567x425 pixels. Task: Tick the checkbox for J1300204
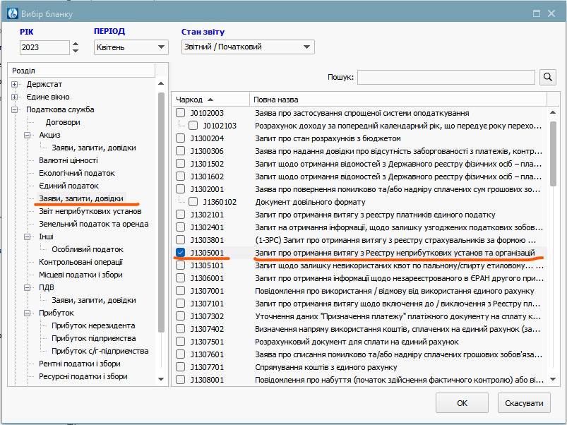(181, 138)
